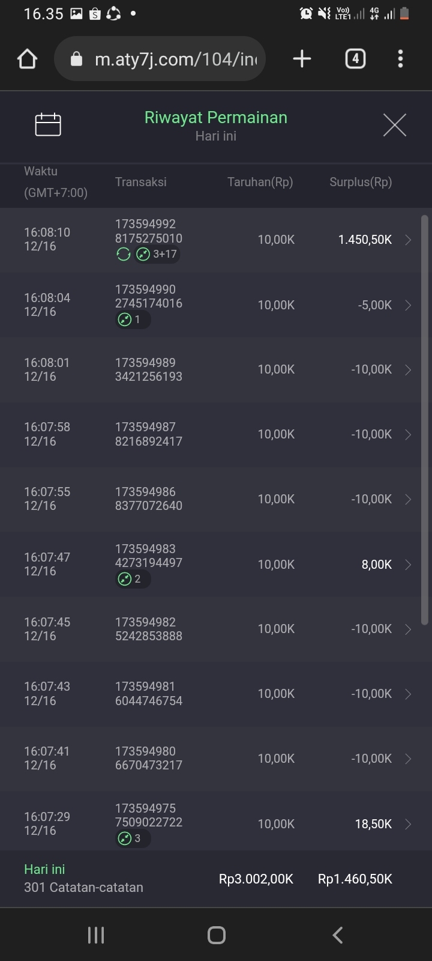This screenshot has width=432, height=961.
Task: Open the tab switcher showing 4 tabs
Action: click(x=355, y=59)
